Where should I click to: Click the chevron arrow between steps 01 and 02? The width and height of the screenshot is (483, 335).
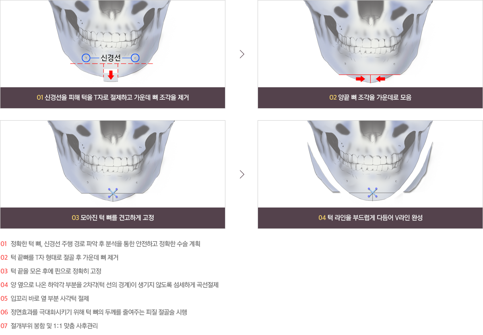(242, 54)
